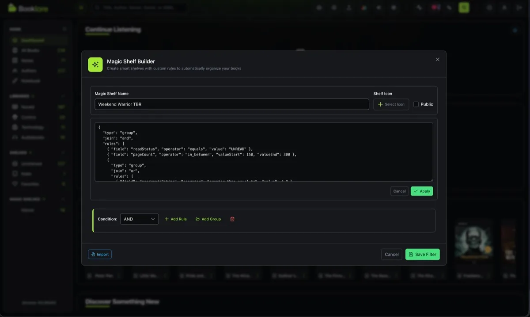Click Cancel beside the Apply button
The image size is (530, 317).
[399, 191]
